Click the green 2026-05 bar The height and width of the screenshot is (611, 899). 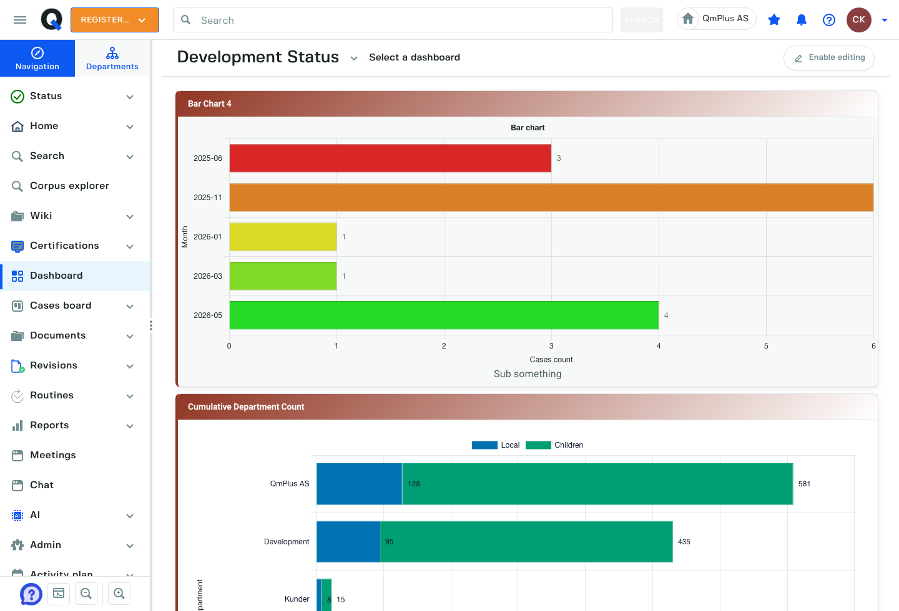coord(444,315)
